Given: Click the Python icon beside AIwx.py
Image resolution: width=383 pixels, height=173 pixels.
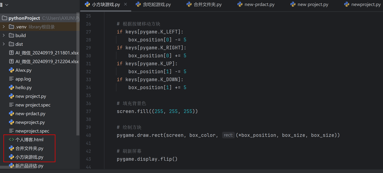Looking at the screenshot, I should tap(11, 70).
